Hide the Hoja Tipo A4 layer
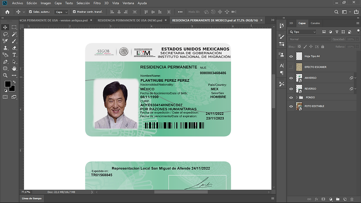This screenshot has height=203, width=361. [291, 56]
